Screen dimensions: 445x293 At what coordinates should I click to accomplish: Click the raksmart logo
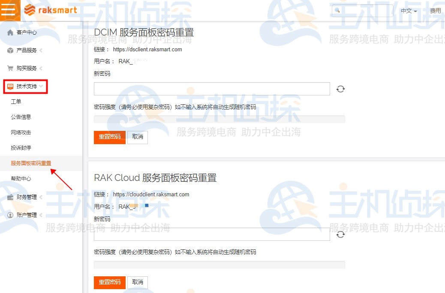(50, 9)
